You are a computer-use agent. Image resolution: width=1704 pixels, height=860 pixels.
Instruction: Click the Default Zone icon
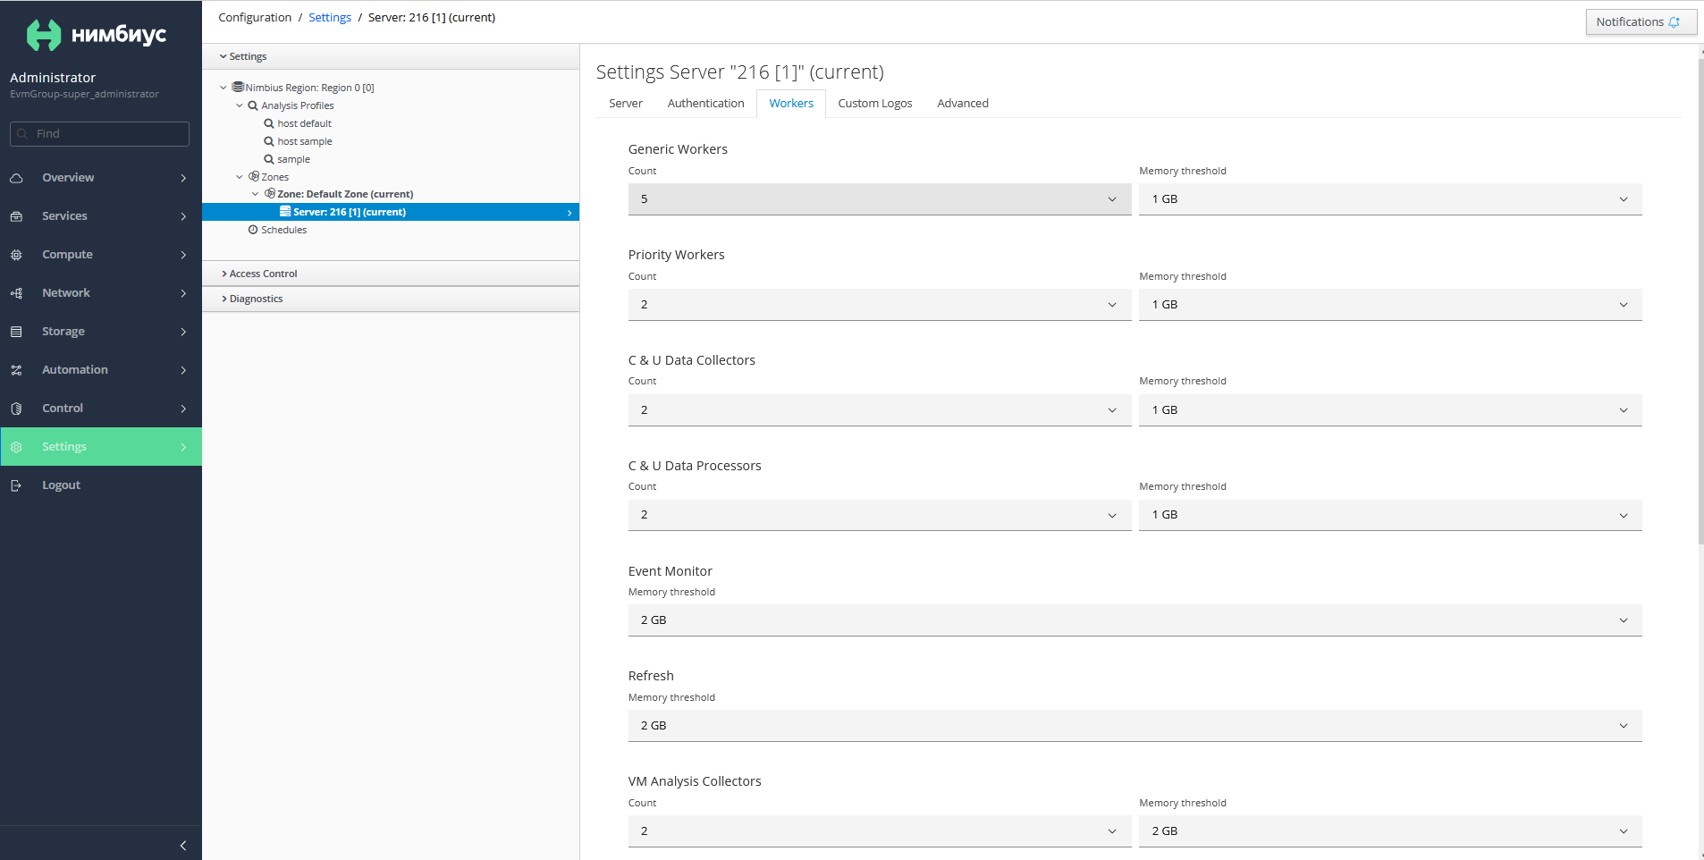pyautogui.click(x=270, y=193)
